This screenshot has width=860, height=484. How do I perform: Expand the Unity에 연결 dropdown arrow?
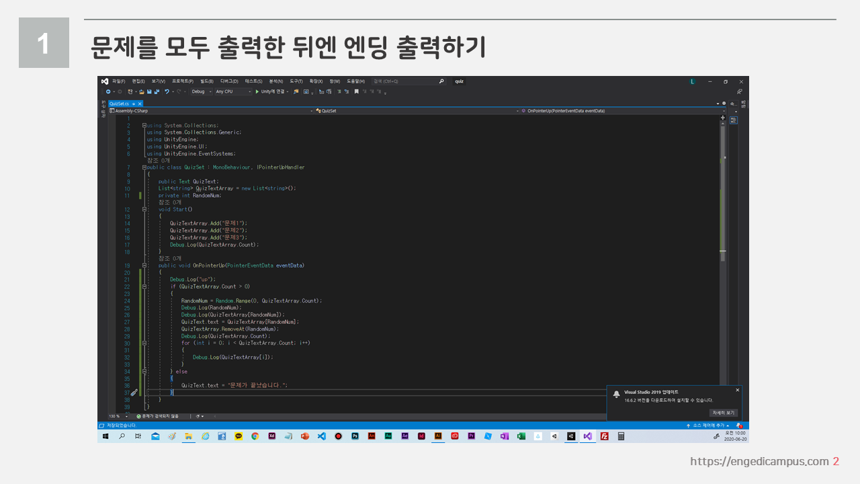(x=289, y=91)
